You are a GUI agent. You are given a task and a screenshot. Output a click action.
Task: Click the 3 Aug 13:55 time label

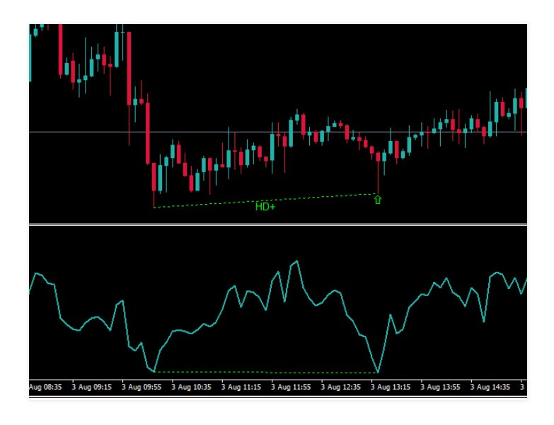tap(440, 387)
